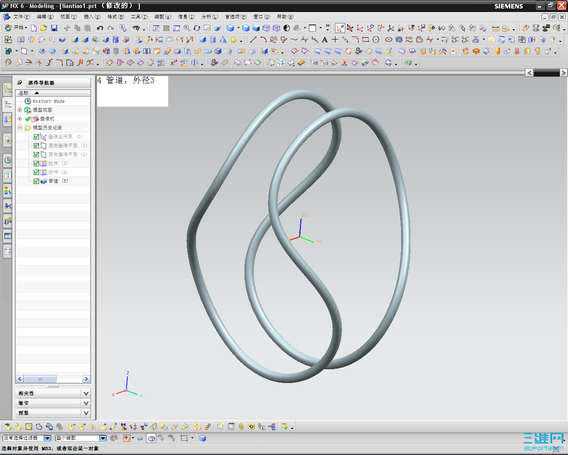
Task: Choose the Sphere primitive icon
Action: (x=233, y=40)
